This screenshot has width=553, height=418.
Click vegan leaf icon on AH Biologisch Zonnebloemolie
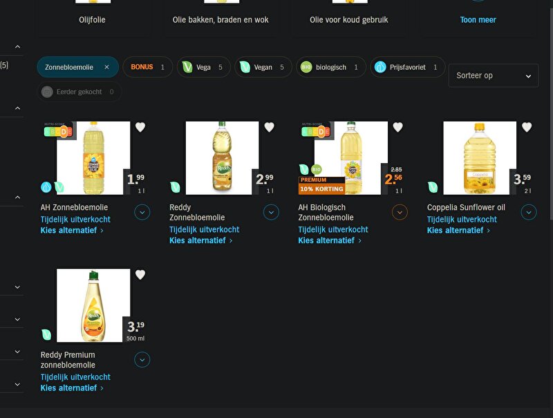pos(303,169)
